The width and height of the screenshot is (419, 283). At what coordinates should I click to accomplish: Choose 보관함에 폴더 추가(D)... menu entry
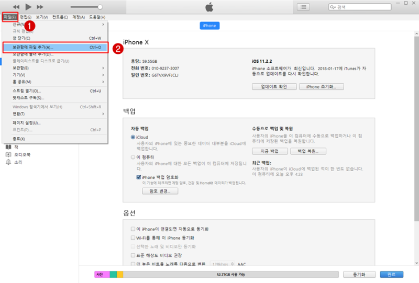(x=56, y=54)
